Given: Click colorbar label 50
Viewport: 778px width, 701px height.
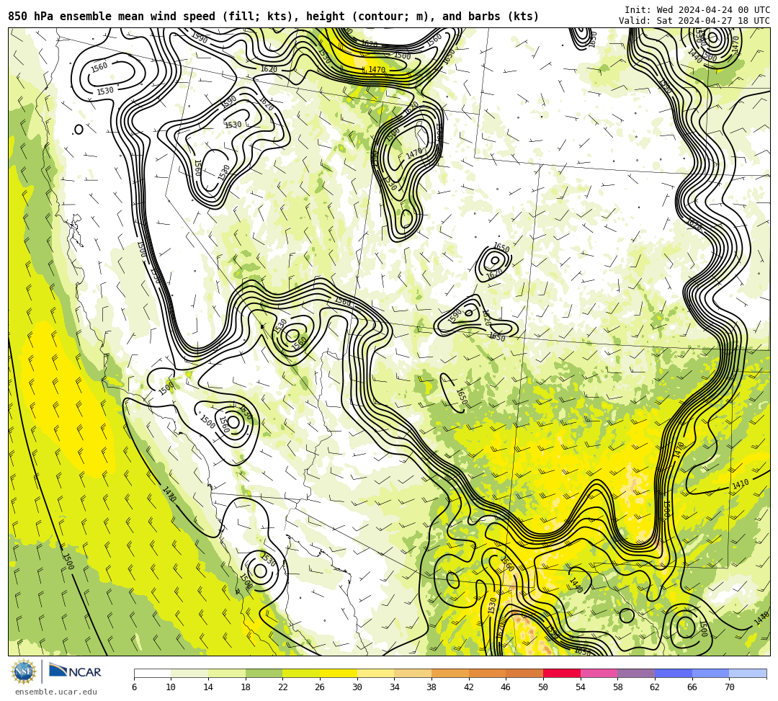Looking at the screenshot, I should click(543, 687).
